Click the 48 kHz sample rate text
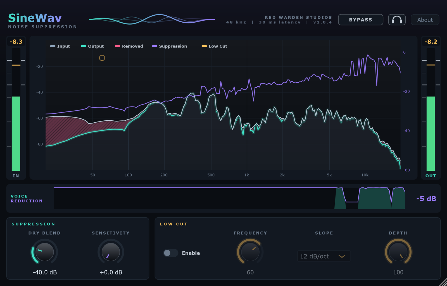447x286 pixels. click(236, 22)
